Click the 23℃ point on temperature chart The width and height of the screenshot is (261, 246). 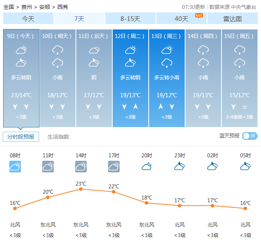(x=81, y=189)
